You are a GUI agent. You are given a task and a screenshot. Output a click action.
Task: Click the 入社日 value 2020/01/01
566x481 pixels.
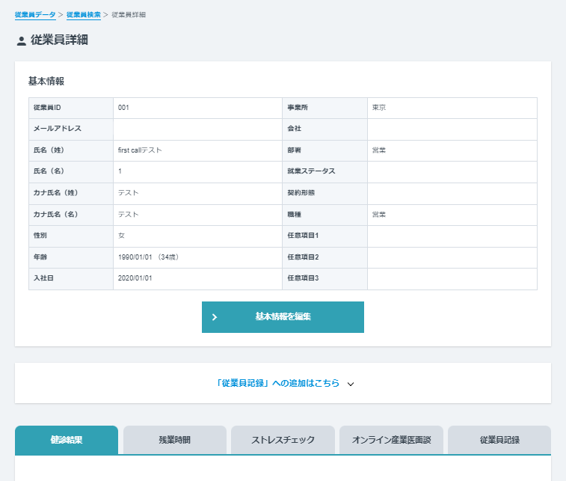point(135,278)
